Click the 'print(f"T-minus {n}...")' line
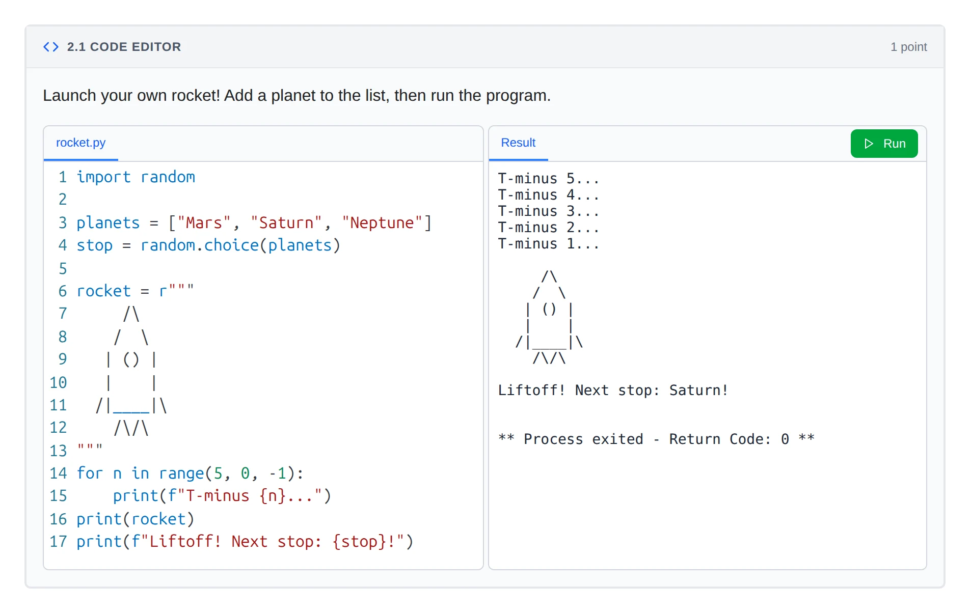 [222, 495]
